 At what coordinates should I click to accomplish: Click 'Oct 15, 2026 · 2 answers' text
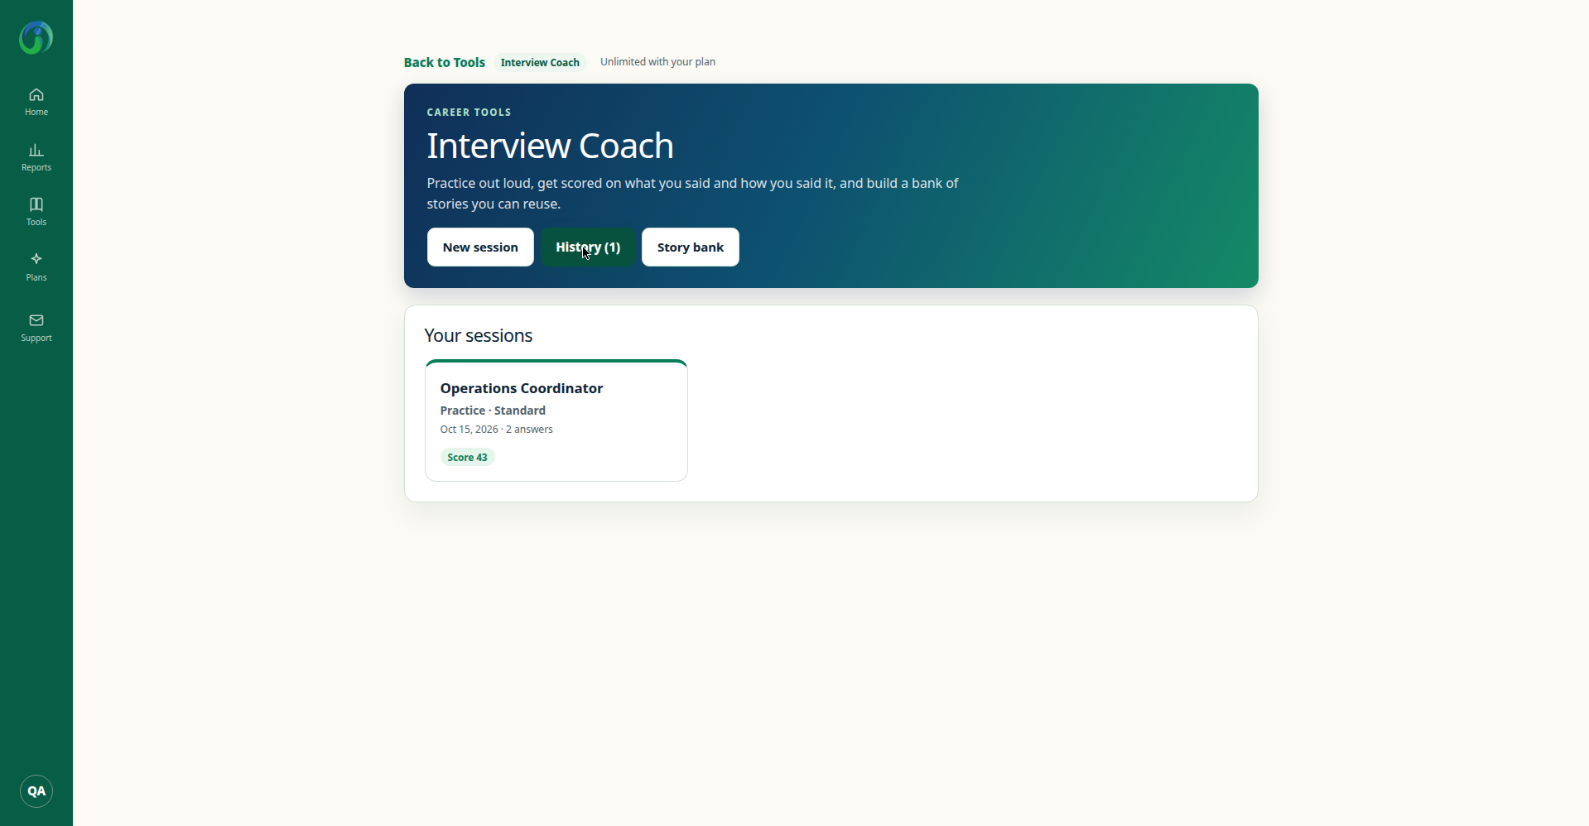[x=497, y=430]
